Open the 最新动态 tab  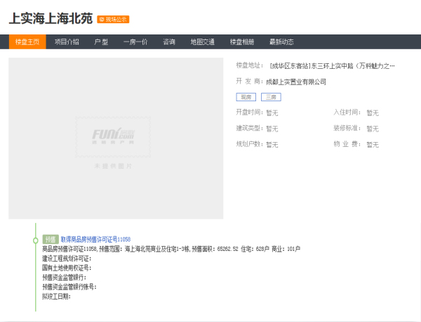coord(281,42)
